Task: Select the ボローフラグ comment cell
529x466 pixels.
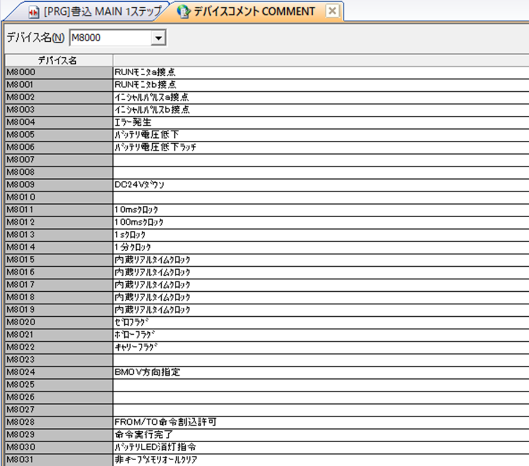Action: click(321, 335)
